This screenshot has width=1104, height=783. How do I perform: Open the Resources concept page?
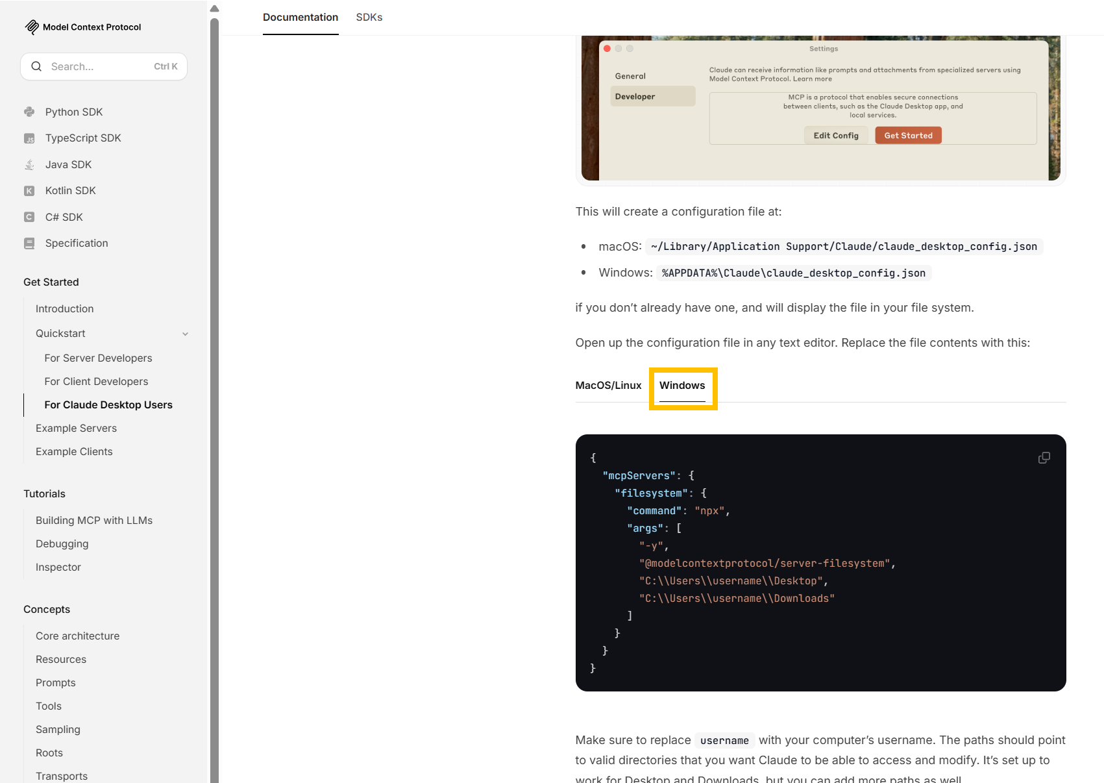[61, 660]
